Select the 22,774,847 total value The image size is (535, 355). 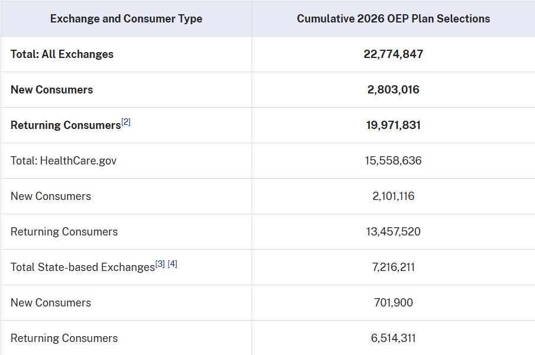coord(393,54)
